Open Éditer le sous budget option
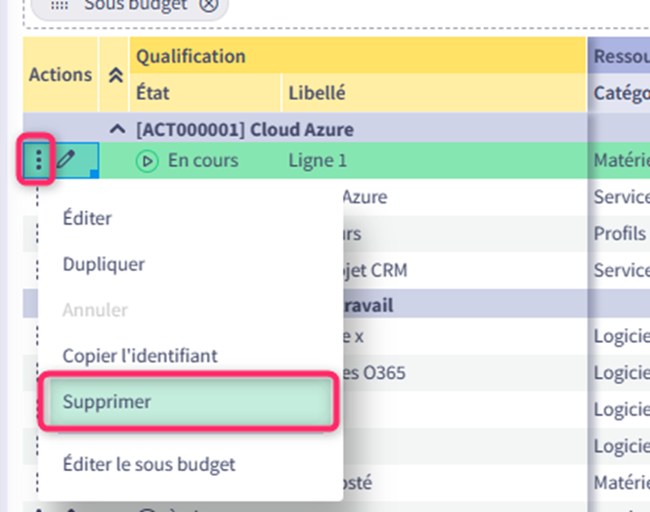The width and height of the screenshot is (650, 512). (x=149, y=464)
